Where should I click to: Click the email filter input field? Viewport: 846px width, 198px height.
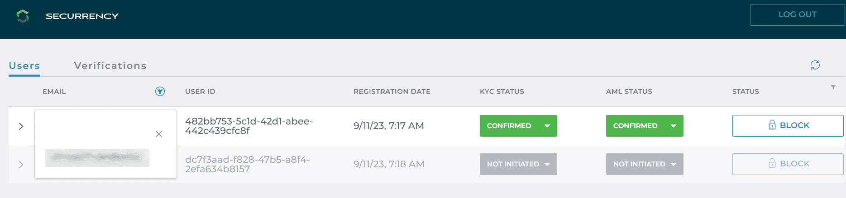[97, 158]
